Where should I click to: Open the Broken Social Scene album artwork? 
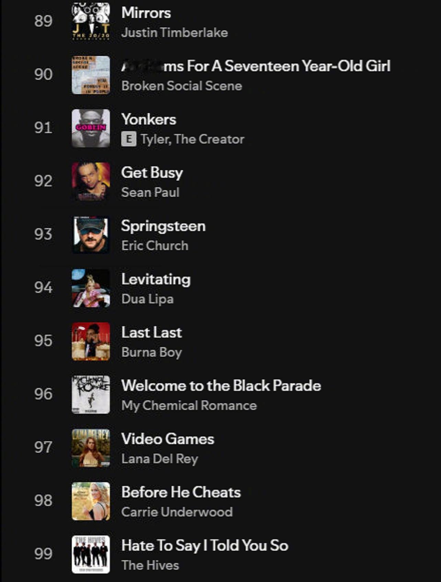click(91, 75)
